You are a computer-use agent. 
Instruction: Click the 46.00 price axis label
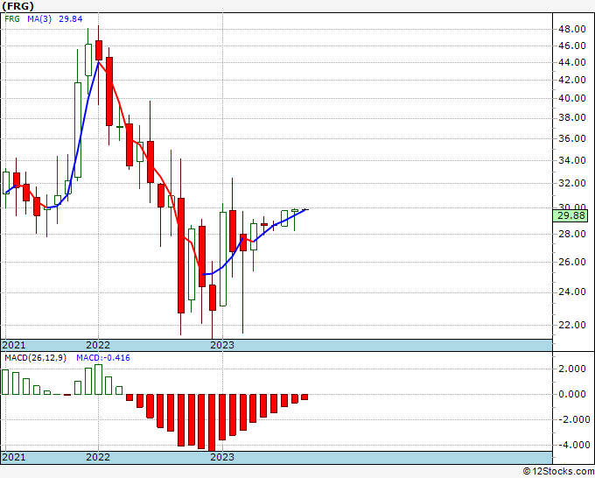click(x=572, y=46)
